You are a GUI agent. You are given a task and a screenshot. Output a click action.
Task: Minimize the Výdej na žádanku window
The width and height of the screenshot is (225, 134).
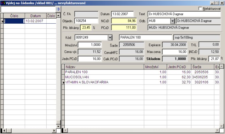coord(212,3)
